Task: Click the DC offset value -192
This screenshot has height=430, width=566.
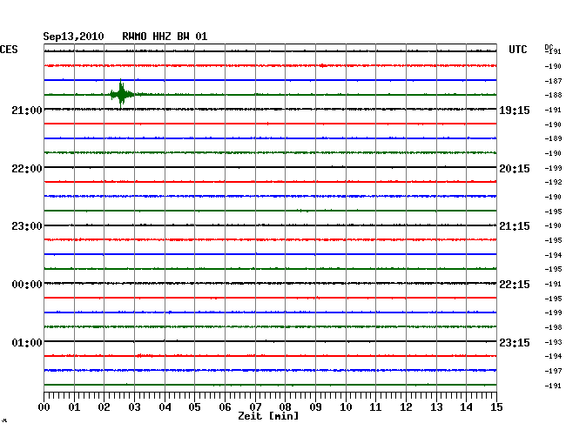Action: [553, 182]
